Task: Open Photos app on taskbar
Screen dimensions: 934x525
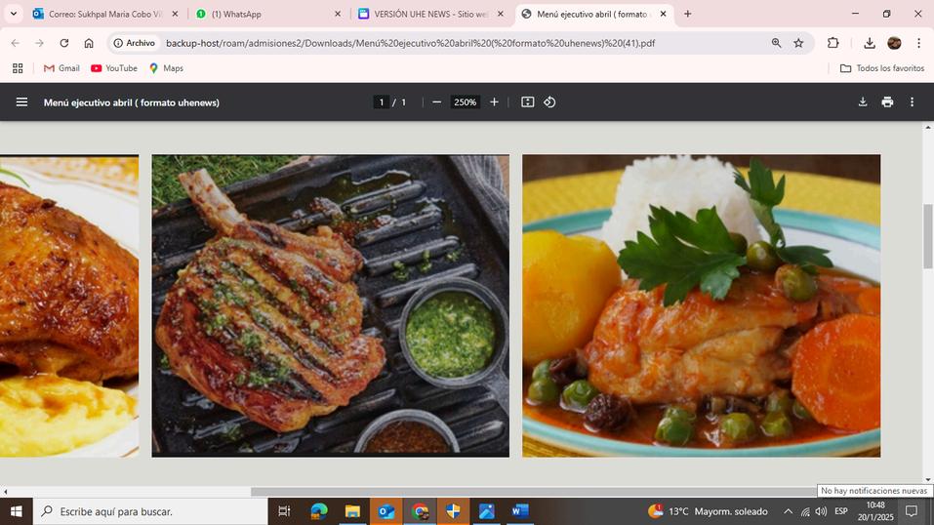Action: coord(487,511)
